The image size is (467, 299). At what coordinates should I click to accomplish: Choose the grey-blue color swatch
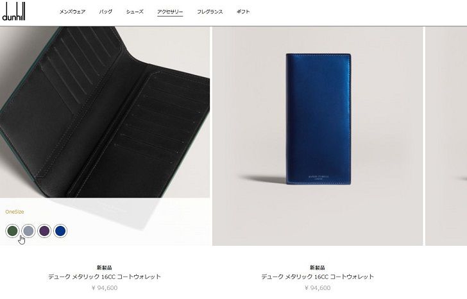pyautogui.click(x=29, y=231)
